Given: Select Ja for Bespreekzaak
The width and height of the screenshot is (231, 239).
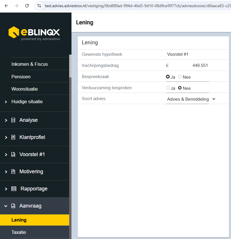Looking at the screenshot, I should 168,77.
